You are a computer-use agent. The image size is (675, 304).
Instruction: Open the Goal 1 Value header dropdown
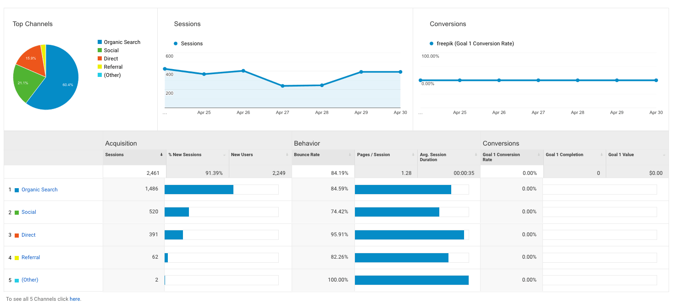pyautogui.click(x=664, y=154)
